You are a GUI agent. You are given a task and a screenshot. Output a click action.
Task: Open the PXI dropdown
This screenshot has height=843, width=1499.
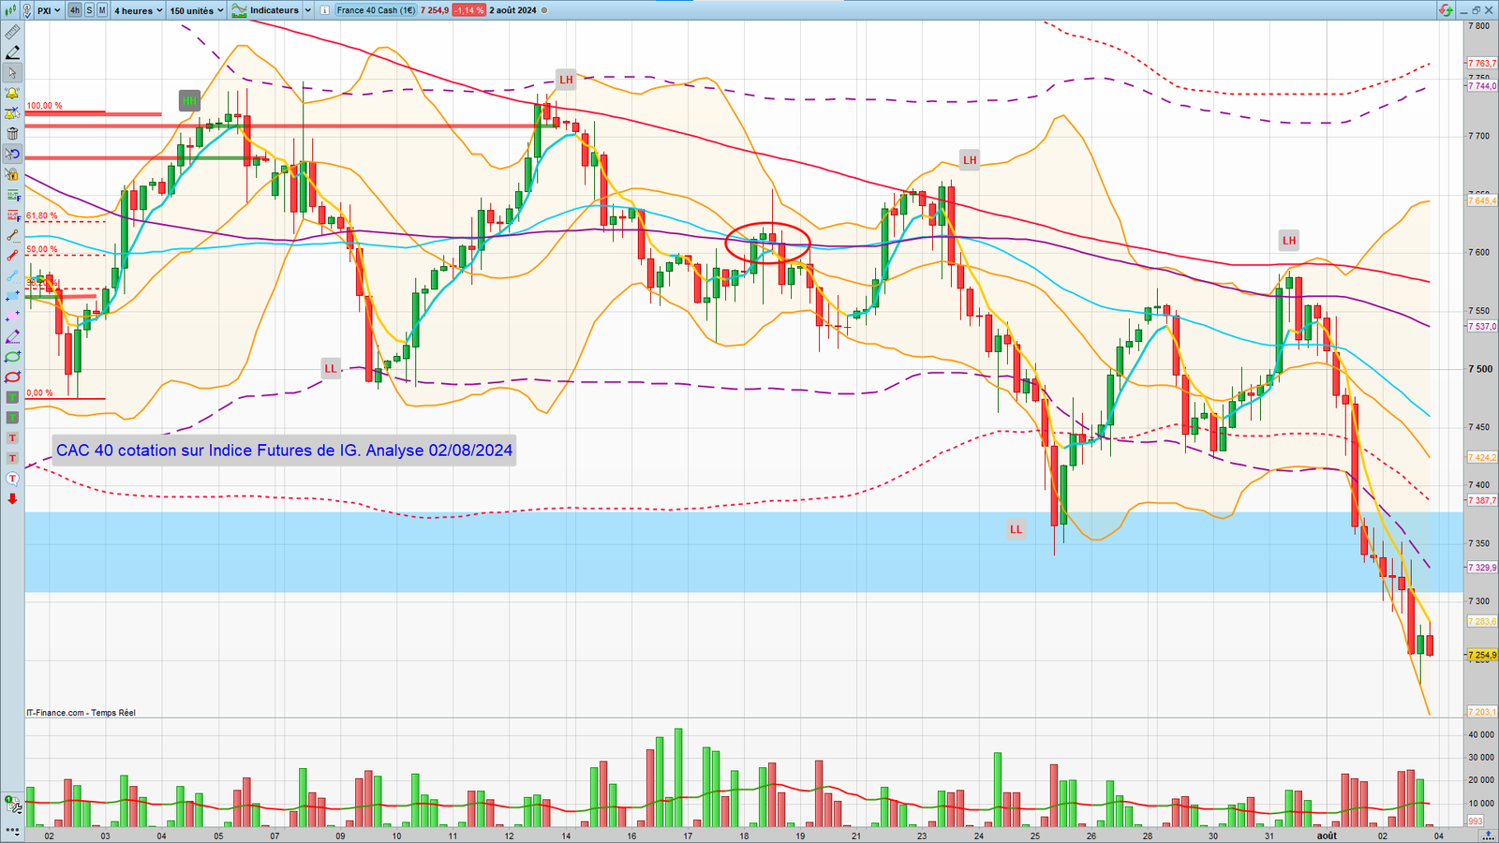pyautogui.click(x=50, y=10)
